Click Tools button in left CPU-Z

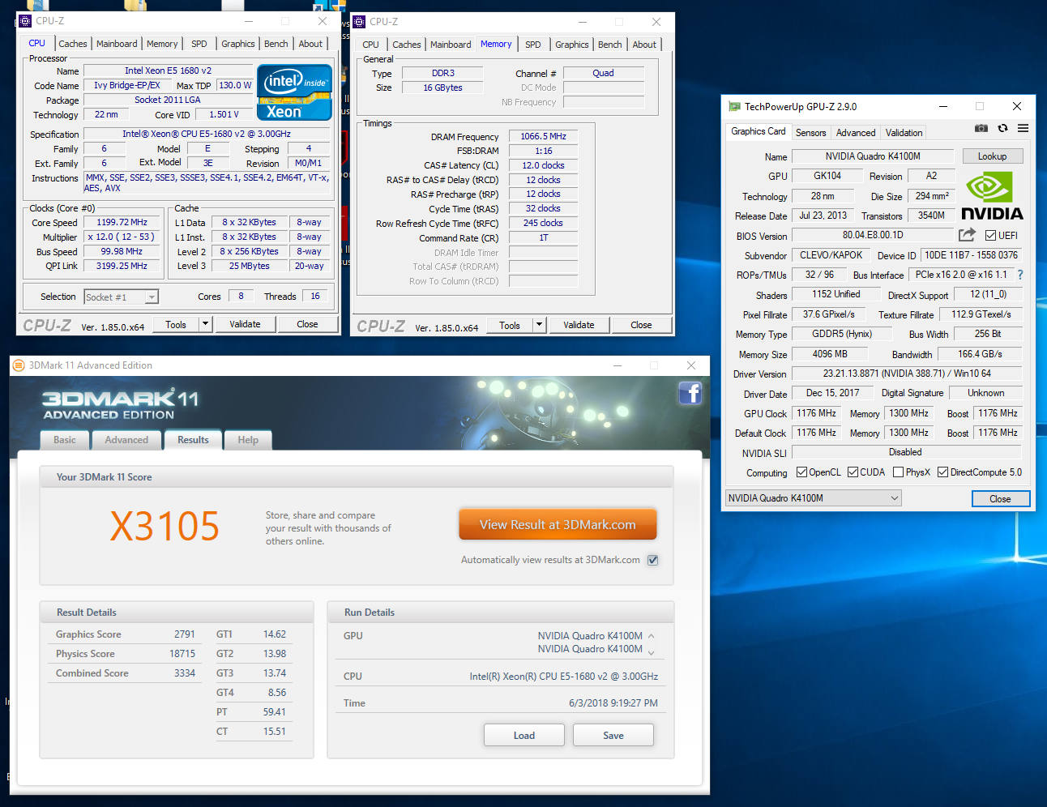click(x=176, y=324)
